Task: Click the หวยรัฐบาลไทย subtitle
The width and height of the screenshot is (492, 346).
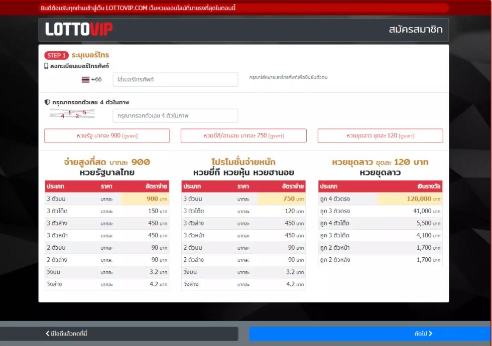Action: pyautogui.click(x=107, y=172)
